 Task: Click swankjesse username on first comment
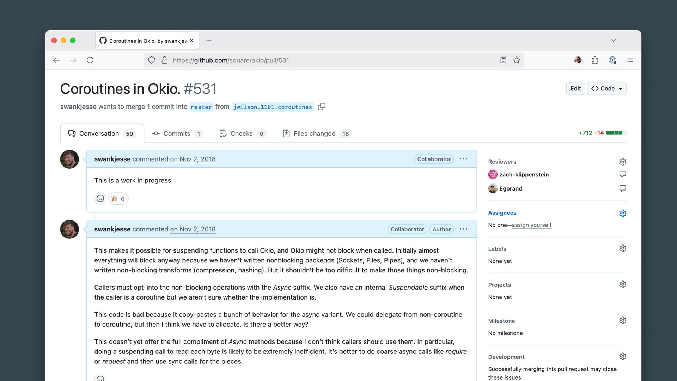(112, 159)
